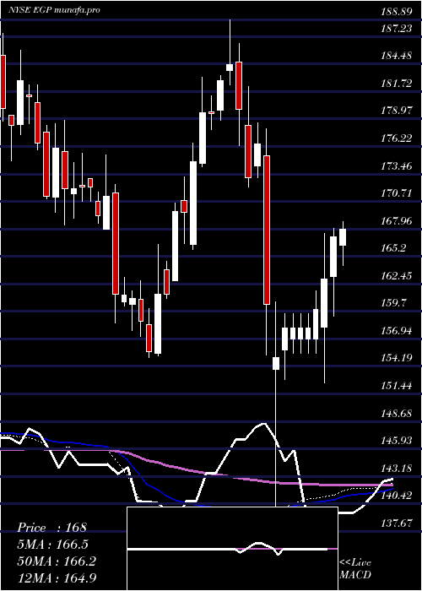Screen dimensions: 422x591
Task: Click the NYSE EGP munafa.pro title text
Action: tap(55, 10)
